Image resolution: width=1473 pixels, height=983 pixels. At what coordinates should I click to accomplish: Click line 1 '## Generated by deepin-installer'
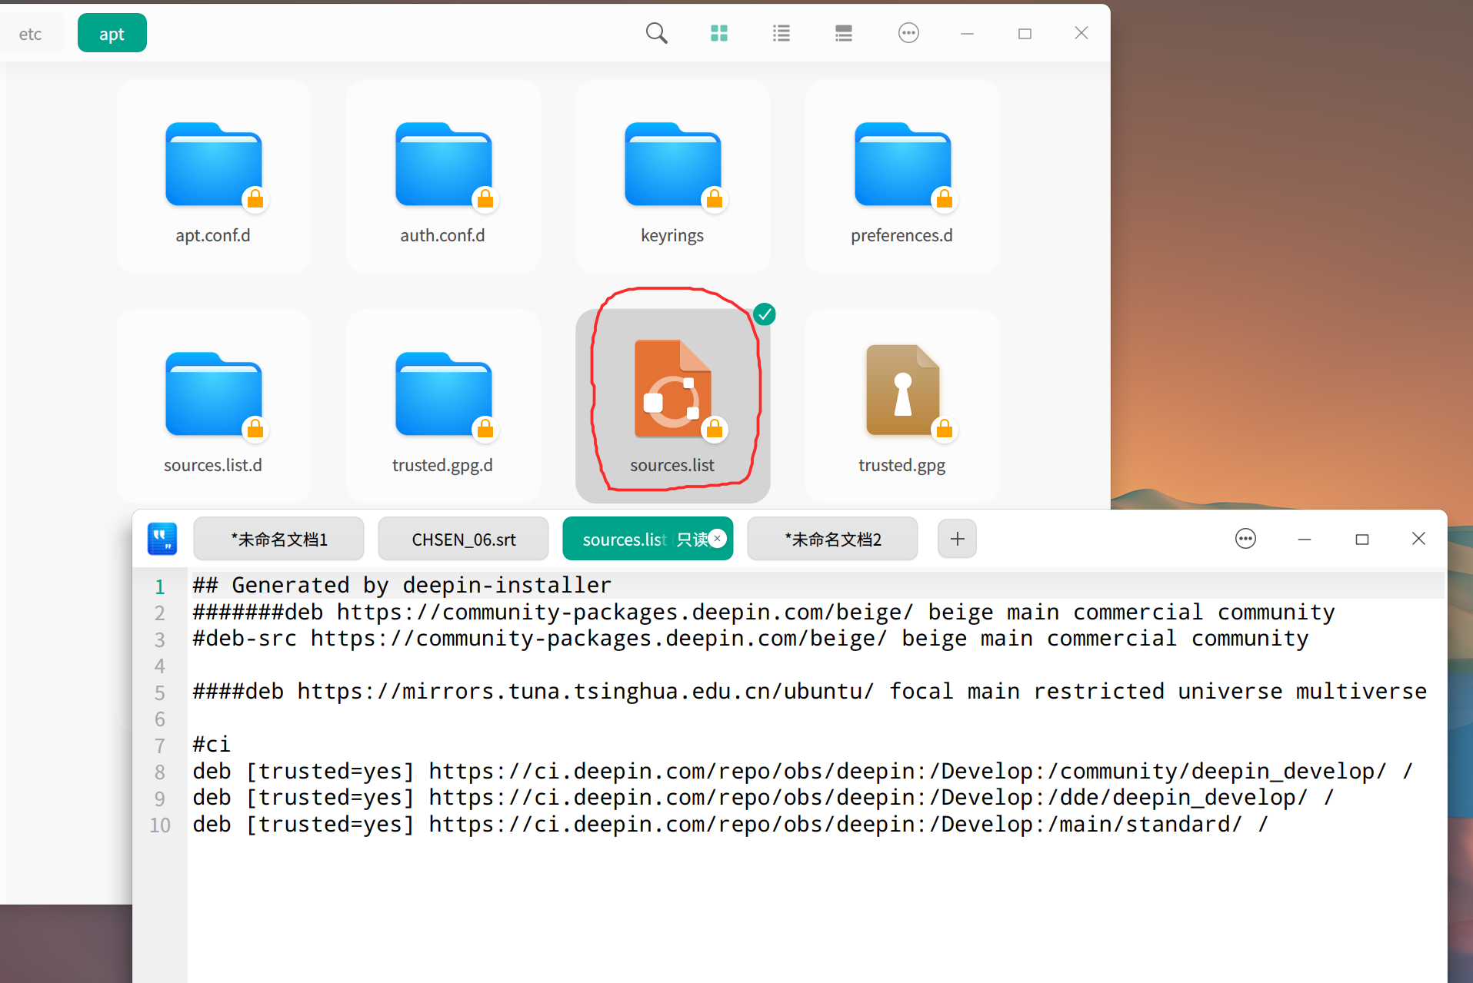point(402,586)
